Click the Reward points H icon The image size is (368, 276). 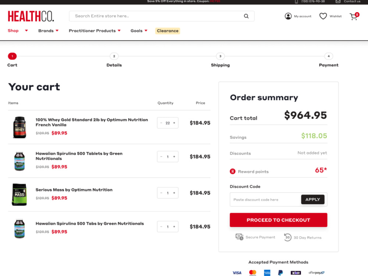(x=232, y=171)
